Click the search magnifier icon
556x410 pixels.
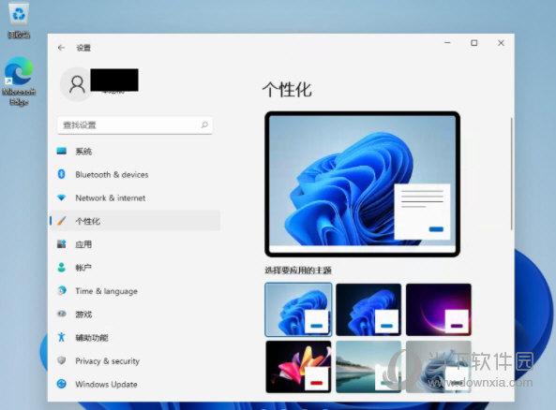tap(204, 124)
